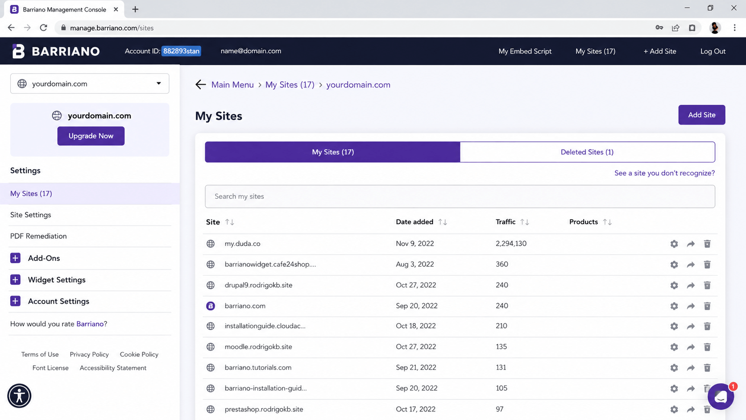Click share arrow for barrianowidget.cafe24shop site
746x420 pixels.
click(x=691, y=265)
